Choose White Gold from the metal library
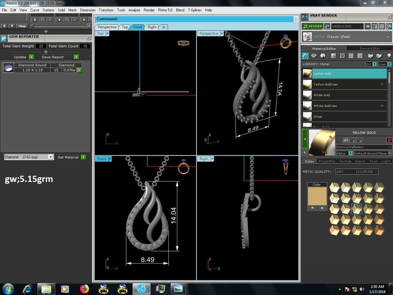Image resolution: width=393 pixels, height=295 pixels. click(x=344, y=95)
